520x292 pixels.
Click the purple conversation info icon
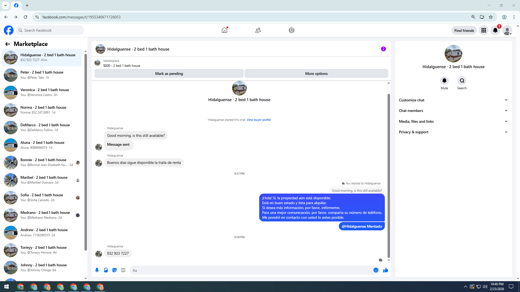tap(383, 49)
